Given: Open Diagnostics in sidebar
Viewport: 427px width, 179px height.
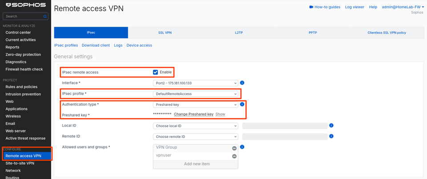Looking at the screenshot, I should coord(16,62).
